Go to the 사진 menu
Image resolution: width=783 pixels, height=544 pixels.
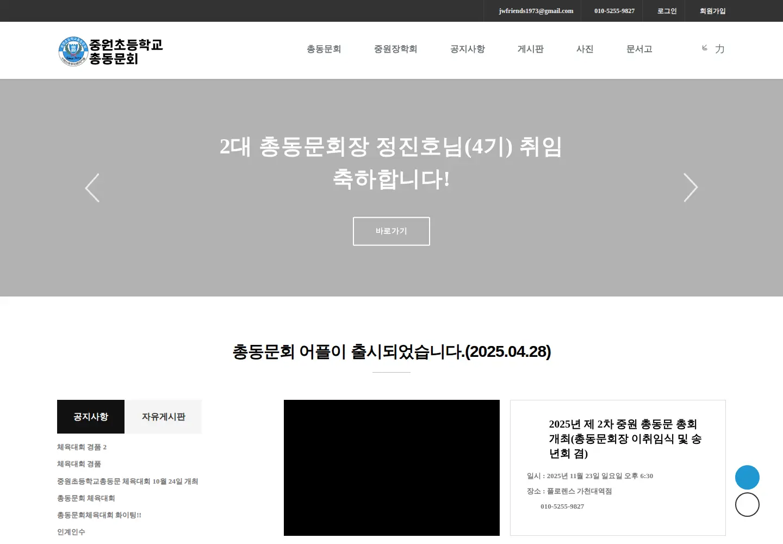click(x=585, y=49)
